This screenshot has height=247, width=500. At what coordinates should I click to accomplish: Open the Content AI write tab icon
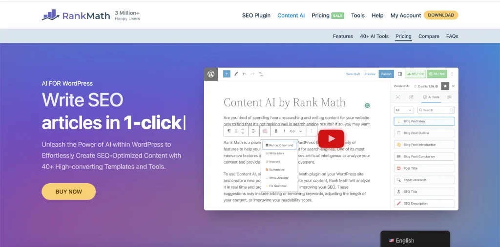(x=411, y=97)
